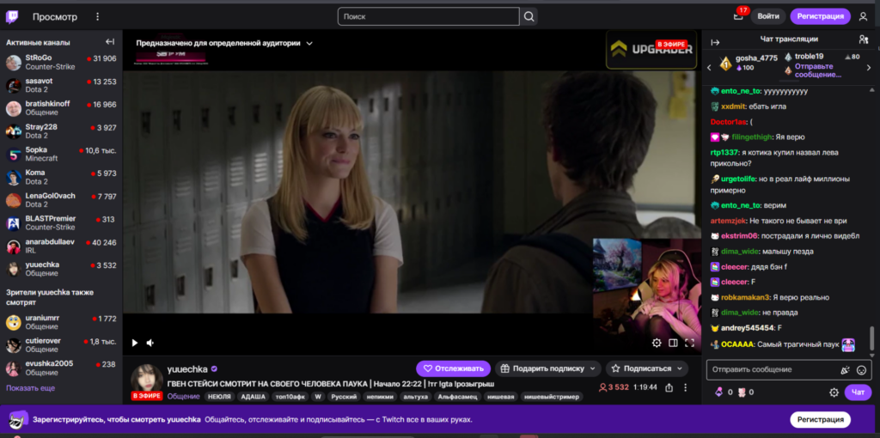The height and width of the screenshot is (438, 880).
Task: Open video player settings gear
Action: click(657, 343)
